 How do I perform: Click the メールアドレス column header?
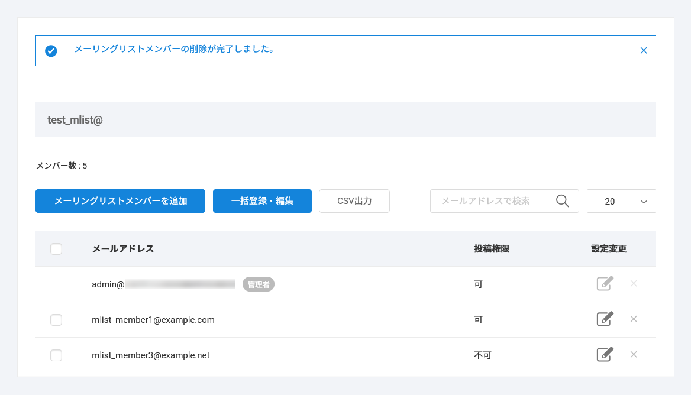click(123, 249)
